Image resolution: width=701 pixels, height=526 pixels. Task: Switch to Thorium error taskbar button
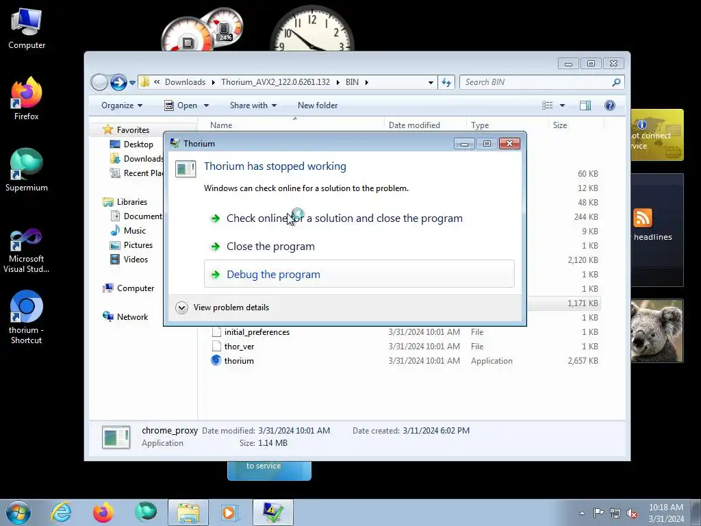tap(273, 512)
